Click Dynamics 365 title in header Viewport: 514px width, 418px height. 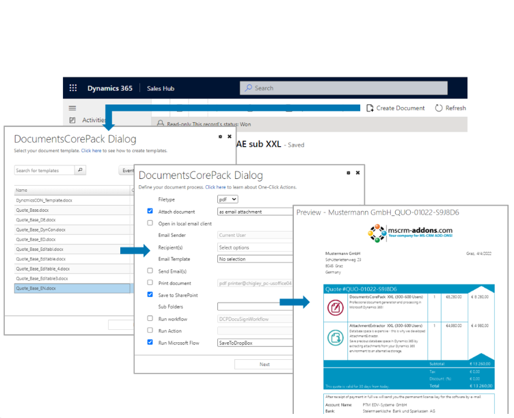(x=110, y=88)
